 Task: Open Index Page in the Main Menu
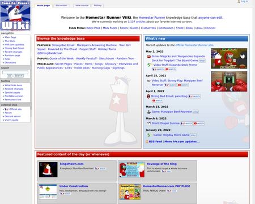pyautogui.click(x=93, y=28)
